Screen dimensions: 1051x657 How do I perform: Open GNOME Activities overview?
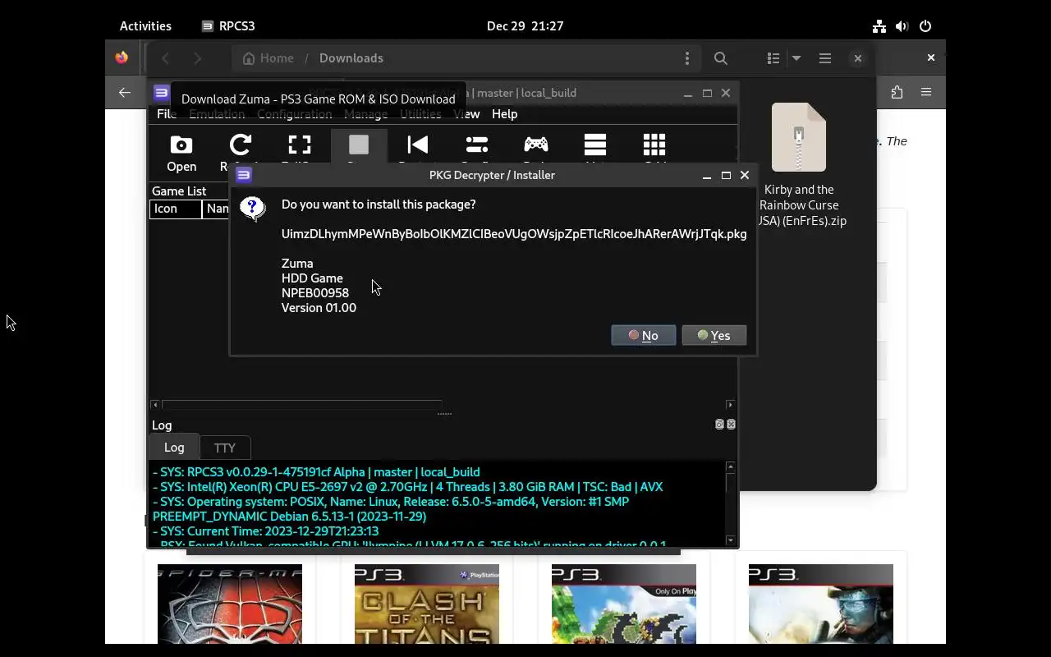145,26
